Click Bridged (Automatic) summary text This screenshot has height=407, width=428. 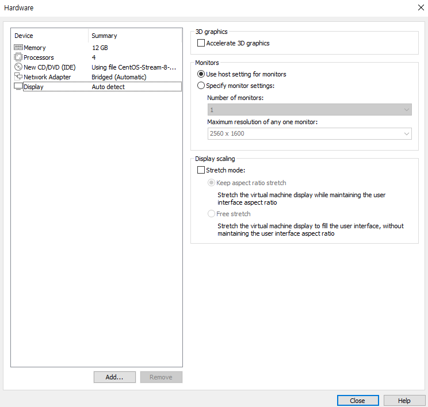pos(119,77)
